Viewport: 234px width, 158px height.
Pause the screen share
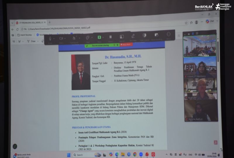(111, 37)
